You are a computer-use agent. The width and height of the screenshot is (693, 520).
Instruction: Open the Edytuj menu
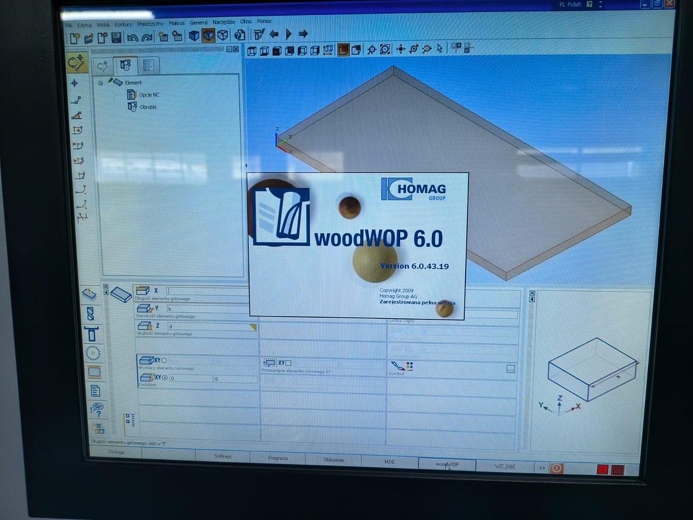tap(84, 25)
